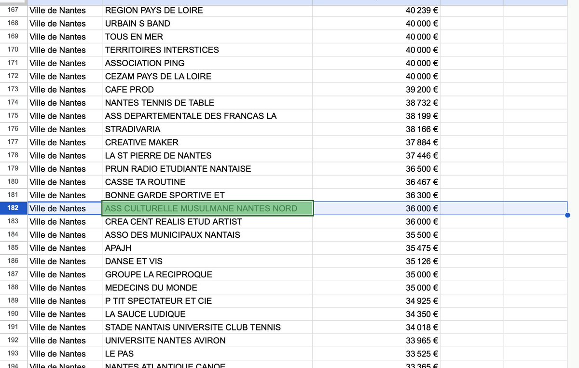The width and height of the screenshot is (579, 368).
Task: Click row header 193
Action: [14, 354]
